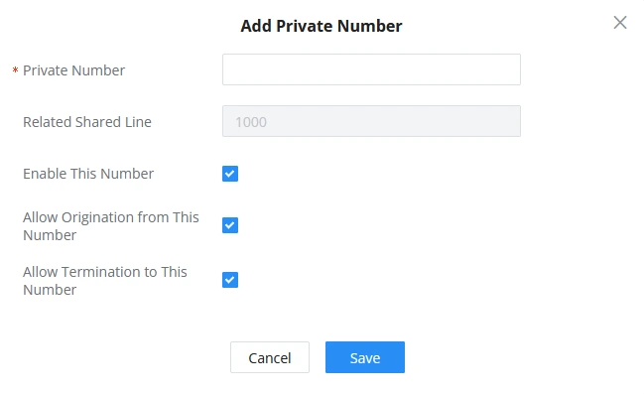Click the Related Shared Line label
This screenshot has height=394, width=644.
[x=87, y=122]
